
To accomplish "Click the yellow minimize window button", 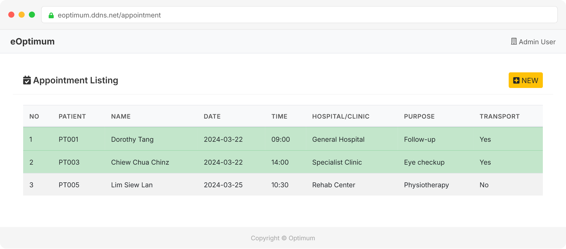I will click(x=22, y=15).
